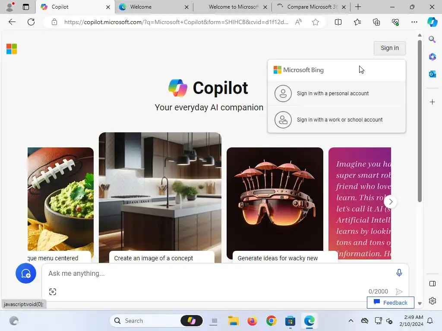Screen dimensions: 442x331
Task: Open Task View in the taskbar
Action: click(214, 321)
